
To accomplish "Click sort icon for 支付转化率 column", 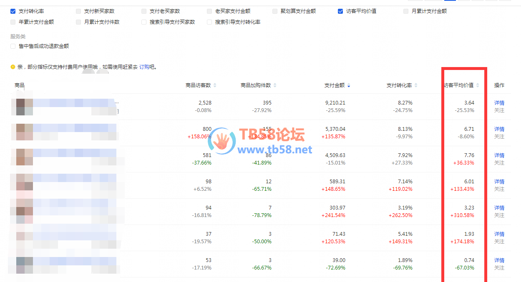I will [x=416, y=85].
